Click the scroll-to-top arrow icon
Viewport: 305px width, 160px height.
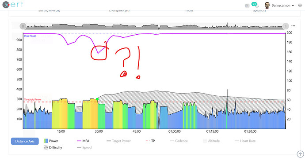pyautogui.click(x=300, y=154)
